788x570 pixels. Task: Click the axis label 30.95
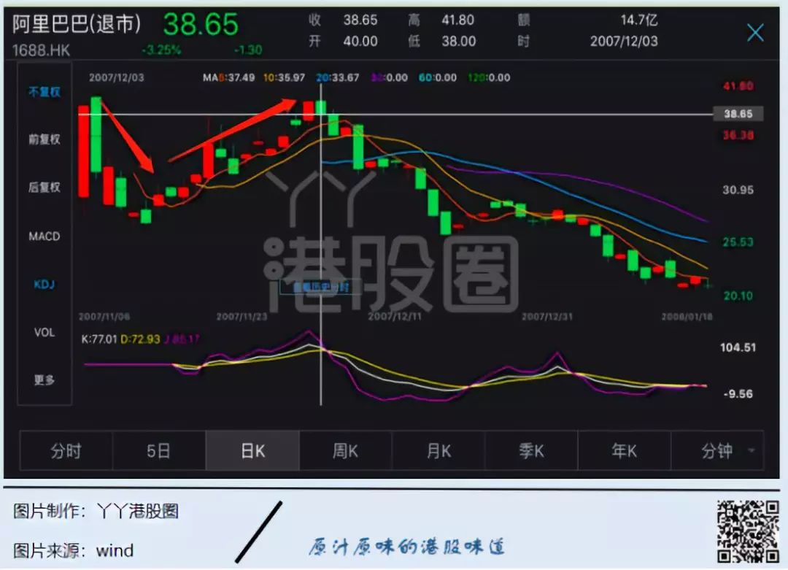[738, 190]
